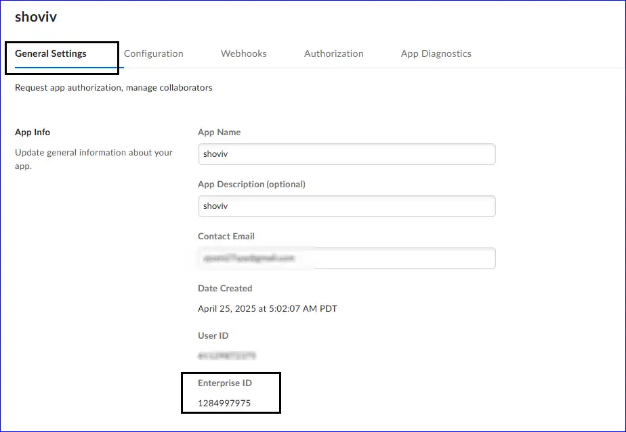Click the shoviv app title heading
Viewport: 626px width, 432px height.
pyautogui.click(x=36, y=18)
